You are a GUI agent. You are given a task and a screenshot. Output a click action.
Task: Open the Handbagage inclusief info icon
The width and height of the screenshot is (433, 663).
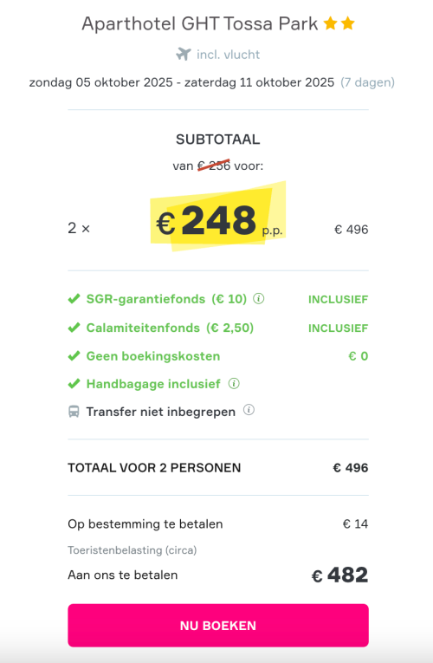(234, 383)
